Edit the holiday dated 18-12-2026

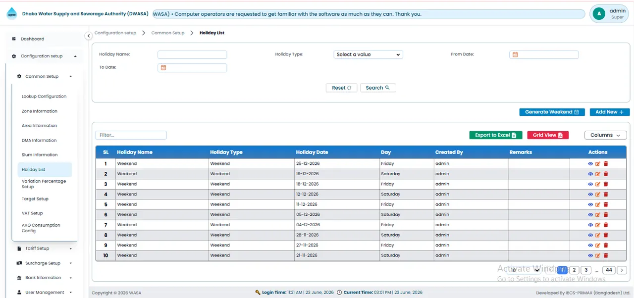click(598, 184)
